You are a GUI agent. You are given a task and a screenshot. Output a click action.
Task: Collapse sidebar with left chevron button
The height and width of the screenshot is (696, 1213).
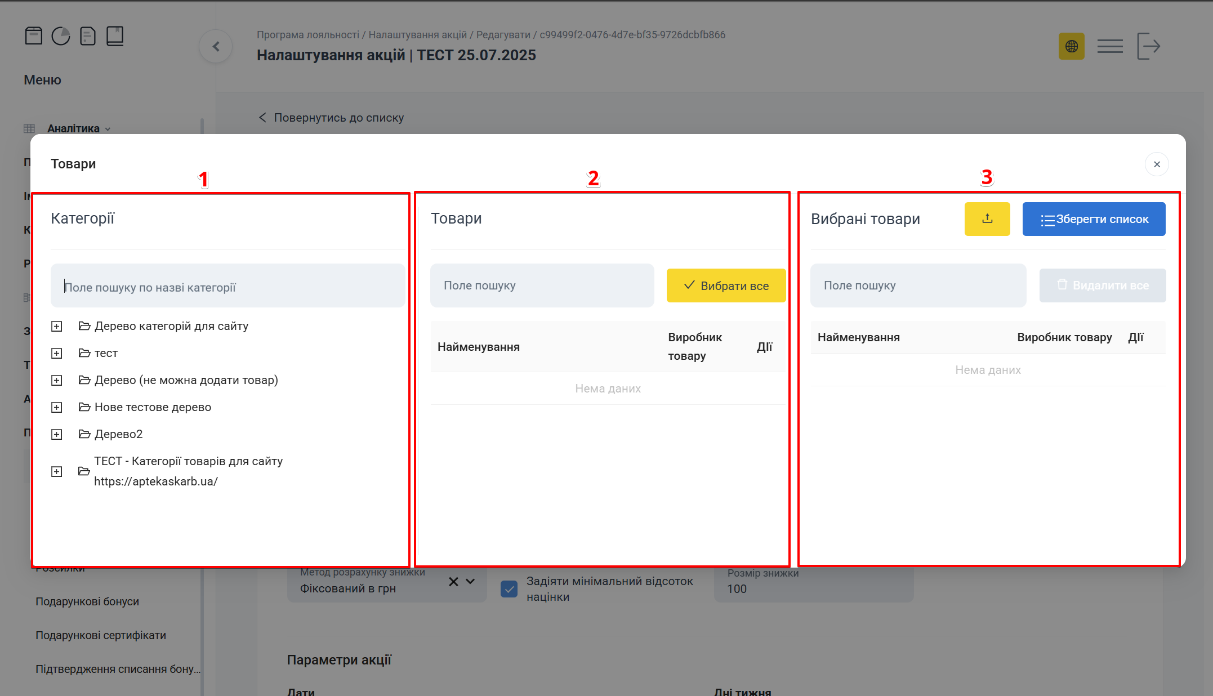pyautogui.click(x=216, y=47)
